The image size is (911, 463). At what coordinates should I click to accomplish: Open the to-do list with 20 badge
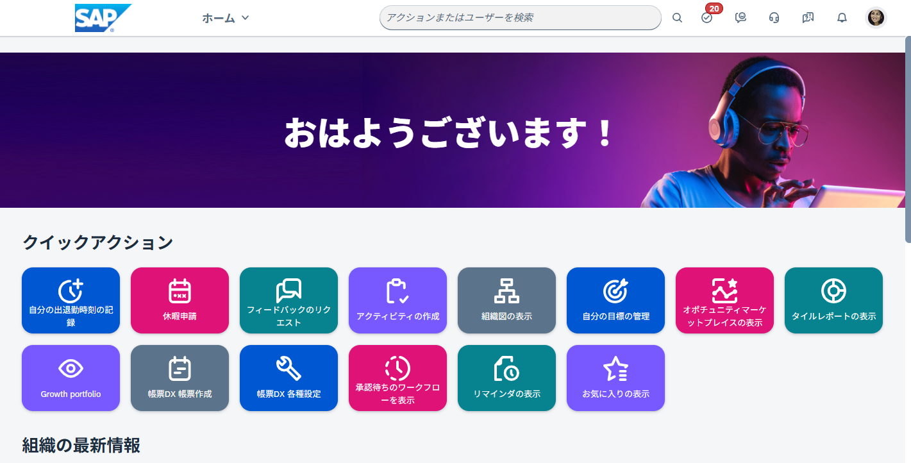pos(707,18)
